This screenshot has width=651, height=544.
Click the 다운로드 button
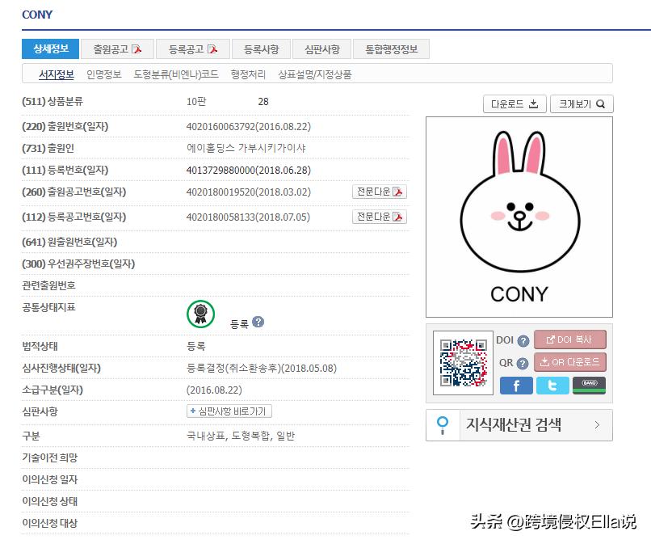pyautogui.click(x=514, y=104)
